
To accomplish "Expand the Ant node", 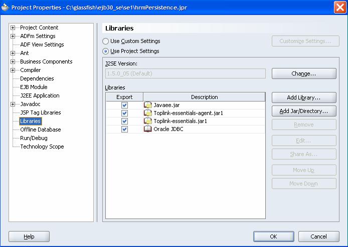I will pyautogui.click(x=13, y=53).
